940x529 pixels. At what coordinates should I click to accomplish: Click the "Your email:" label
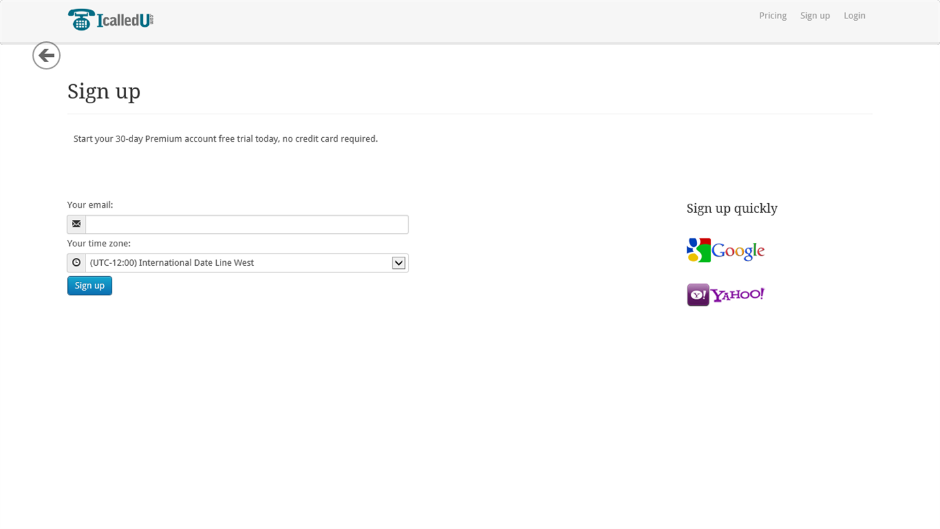click(x=90, y=204)
